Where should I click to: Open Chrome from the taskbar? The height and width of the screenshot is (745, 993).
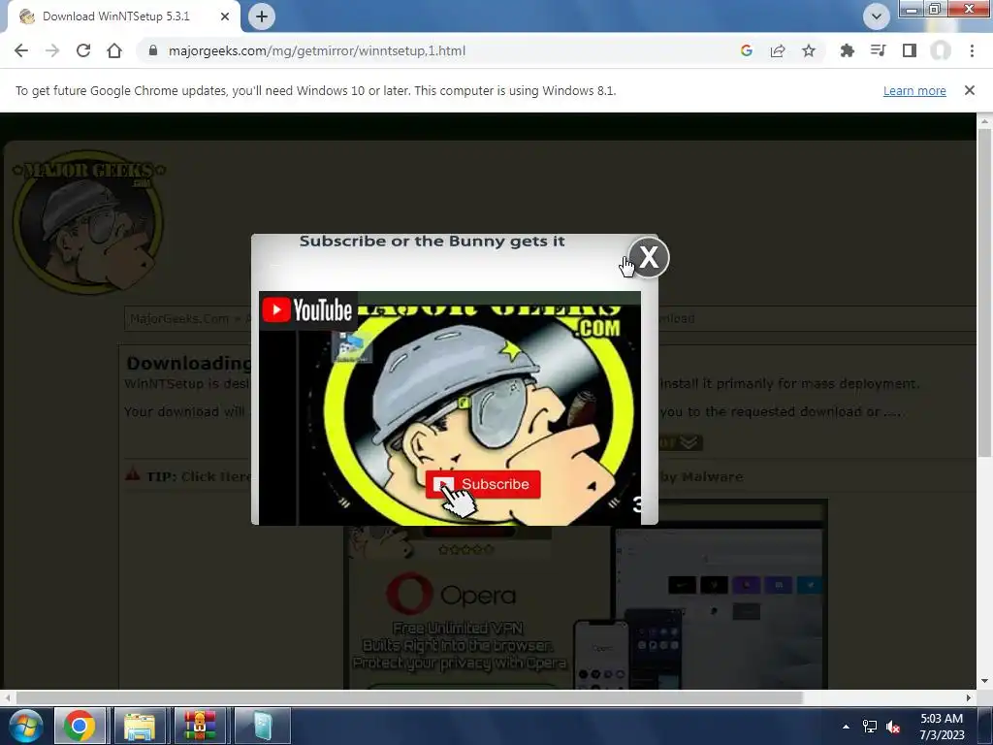tap(80, 726)
